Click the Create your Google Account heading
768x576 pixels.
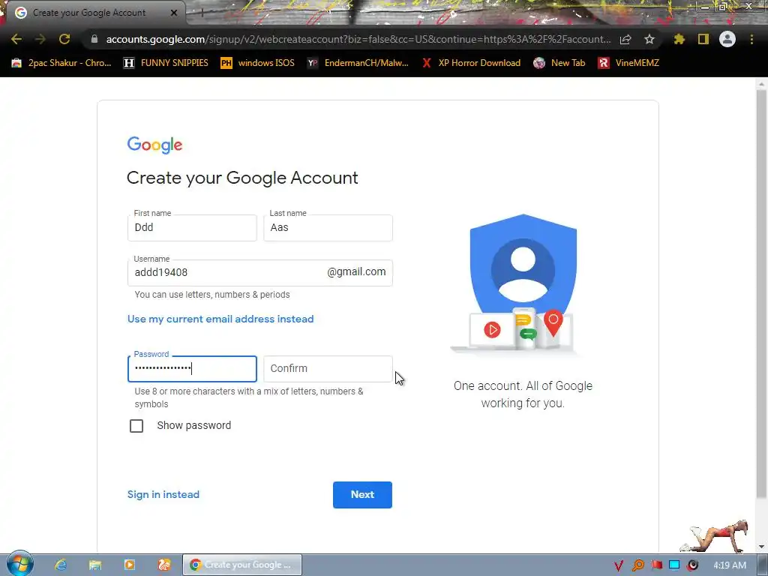pyautogui.click(x=242, y=178)
